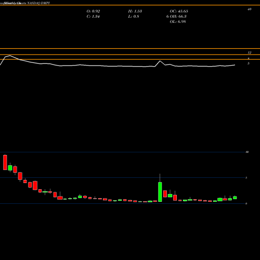Select the OC: 45.65 reading

coord(179,11)
